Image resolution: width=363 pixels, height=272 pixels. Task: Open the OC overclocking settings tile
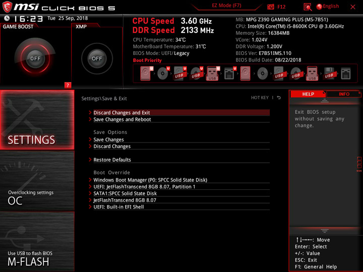click(37, 181)
